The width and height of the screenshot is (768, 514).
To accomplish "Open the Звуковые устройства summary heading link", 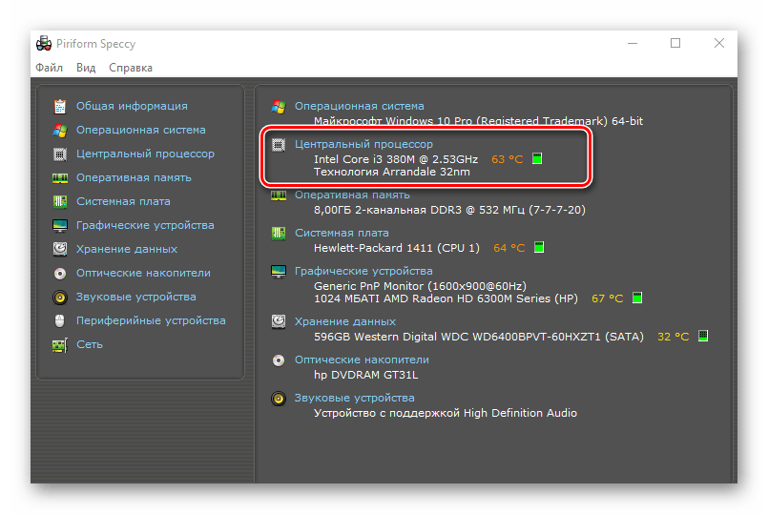I will click(x=354, y=398).
